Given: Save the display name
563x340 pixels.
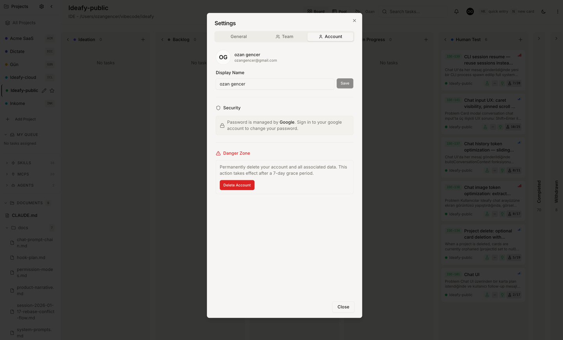Looking at the screenshot, I should tap(345, 83).
